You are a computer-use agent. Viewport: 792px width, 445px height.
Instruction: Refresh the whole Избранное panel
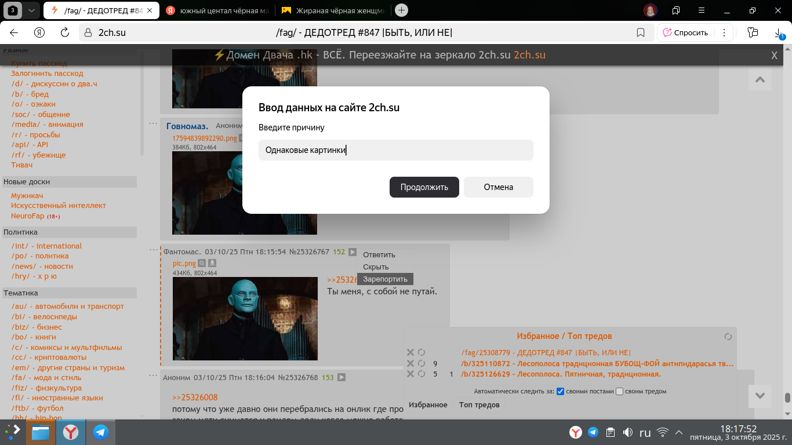click(728, 337)
